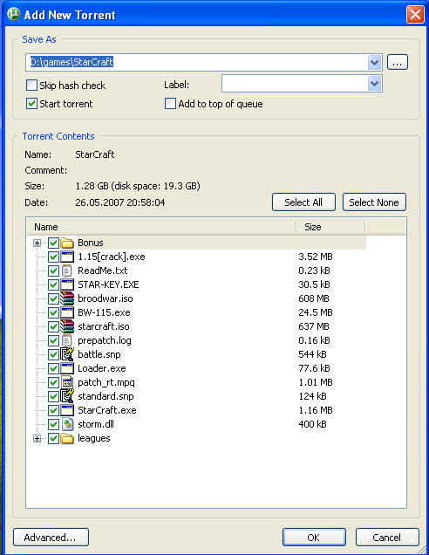Image resolution: width=429 pixels, height=555 pixels.
Task: Click the broodwar.iso archive icon
Action: [67, 298]
